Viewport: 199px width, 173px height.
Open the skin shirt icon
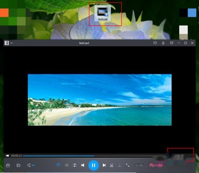[x=172, y=43]
